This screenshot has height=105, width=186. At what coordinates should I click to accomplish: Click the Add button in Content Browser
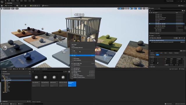(4, 69)
